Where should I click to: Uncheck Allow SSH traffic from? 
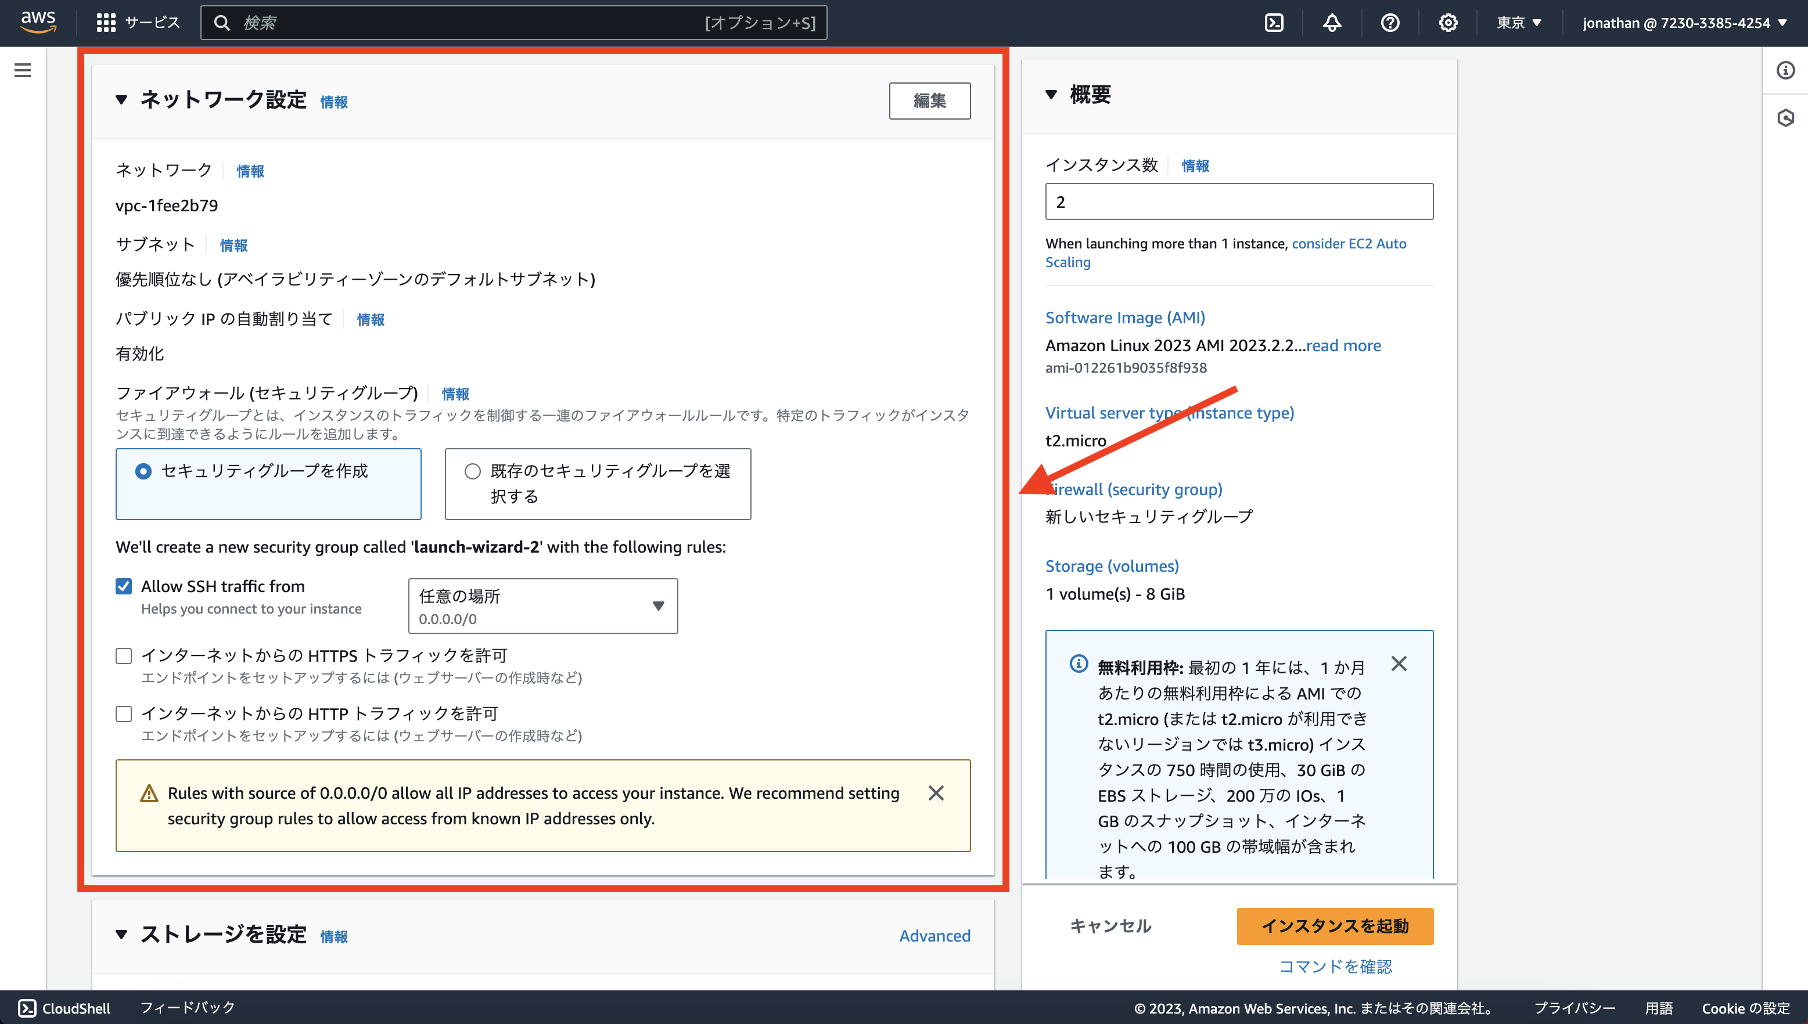point(124,585)
